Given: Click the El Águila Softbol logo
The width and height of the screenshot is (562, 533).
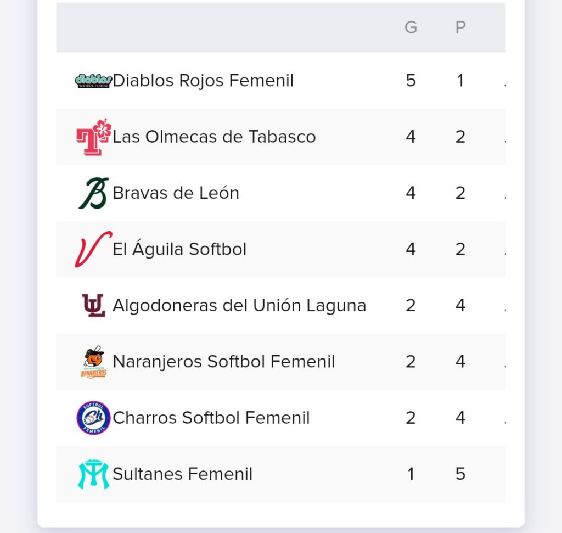Looking at the screenshot, I should coord(93,249).
